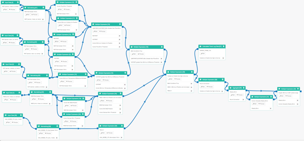Delete the Multiple Expression [28] node
The height and width of the screenshot is (141, 304).
[192, 72]
